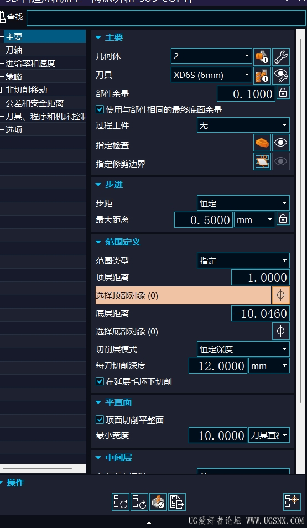307x528 pixels.
Task: Click the generate toolpath icon in 操作
Action: tap(121, 502)
